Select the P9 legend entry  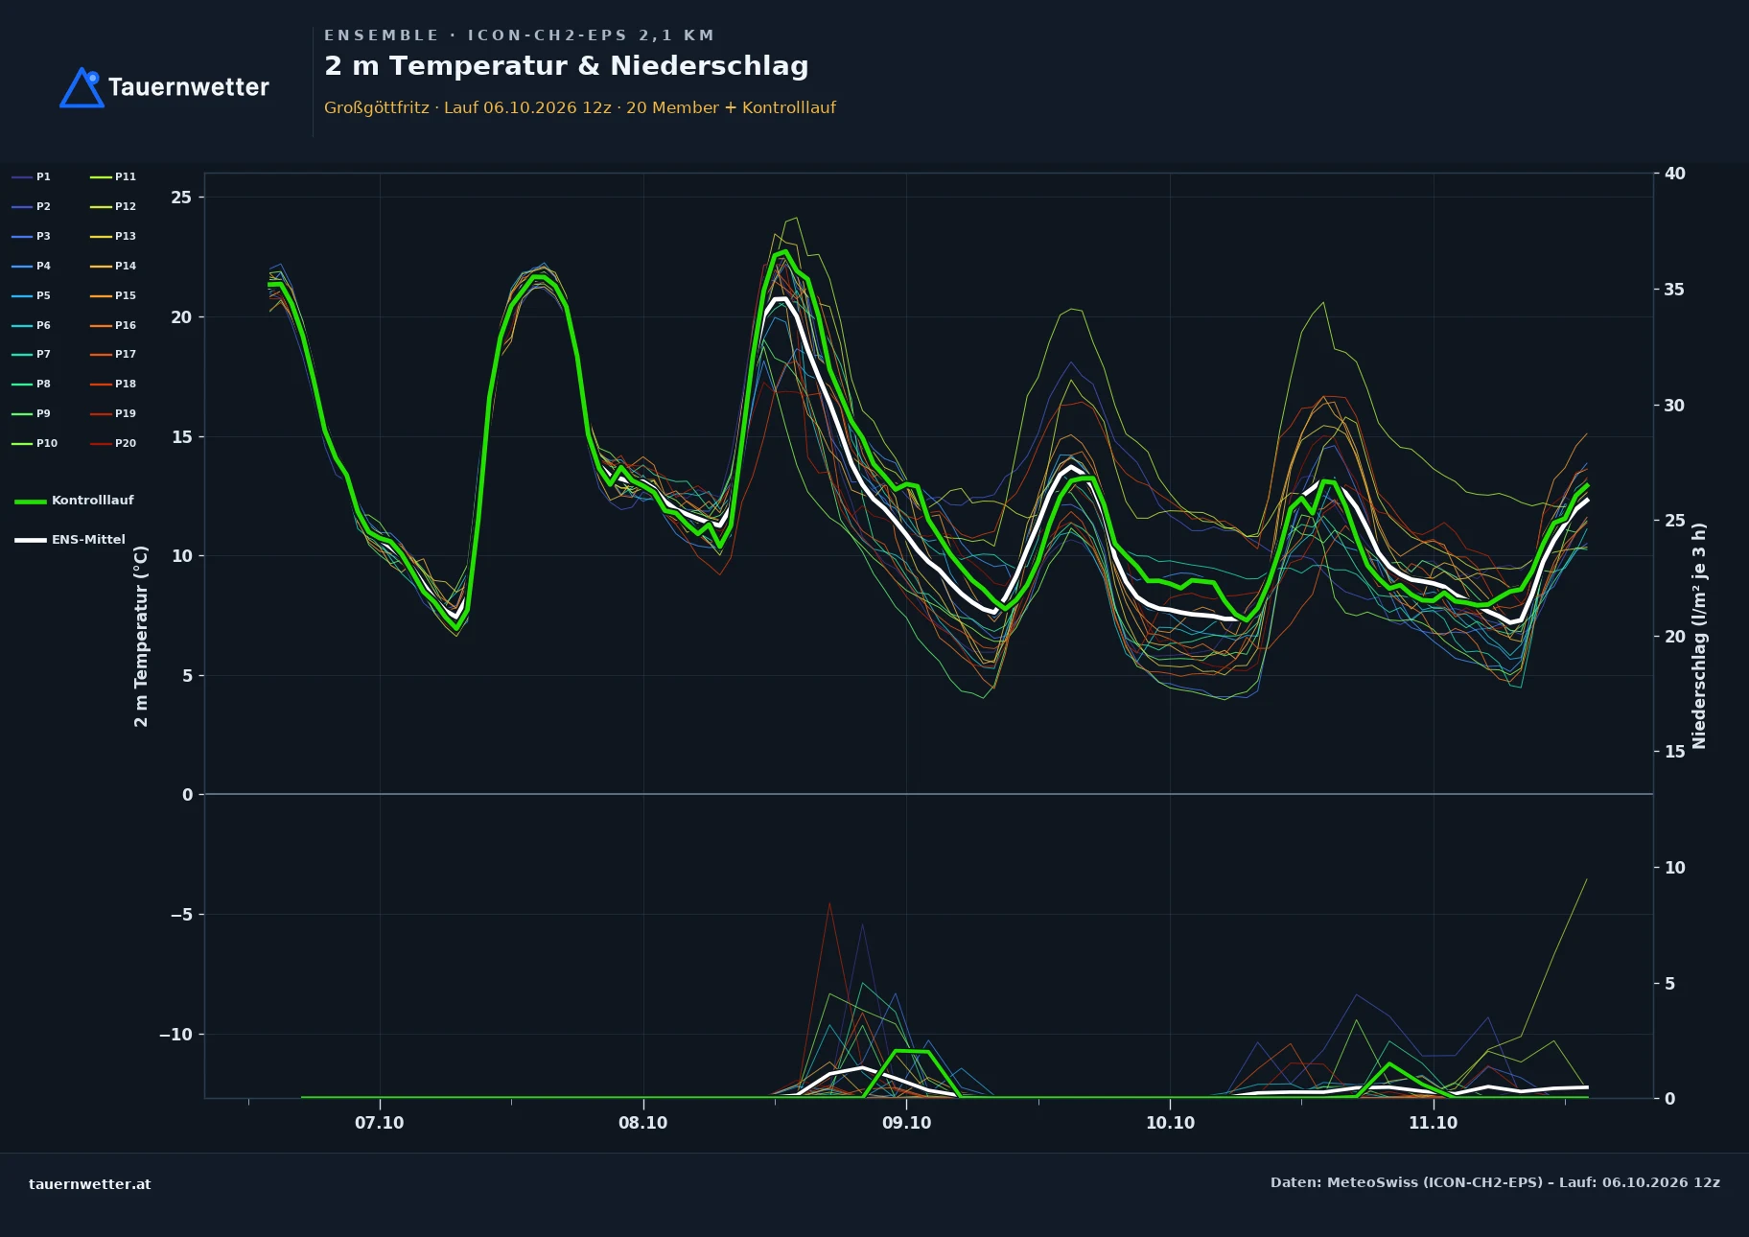point(32,413)
